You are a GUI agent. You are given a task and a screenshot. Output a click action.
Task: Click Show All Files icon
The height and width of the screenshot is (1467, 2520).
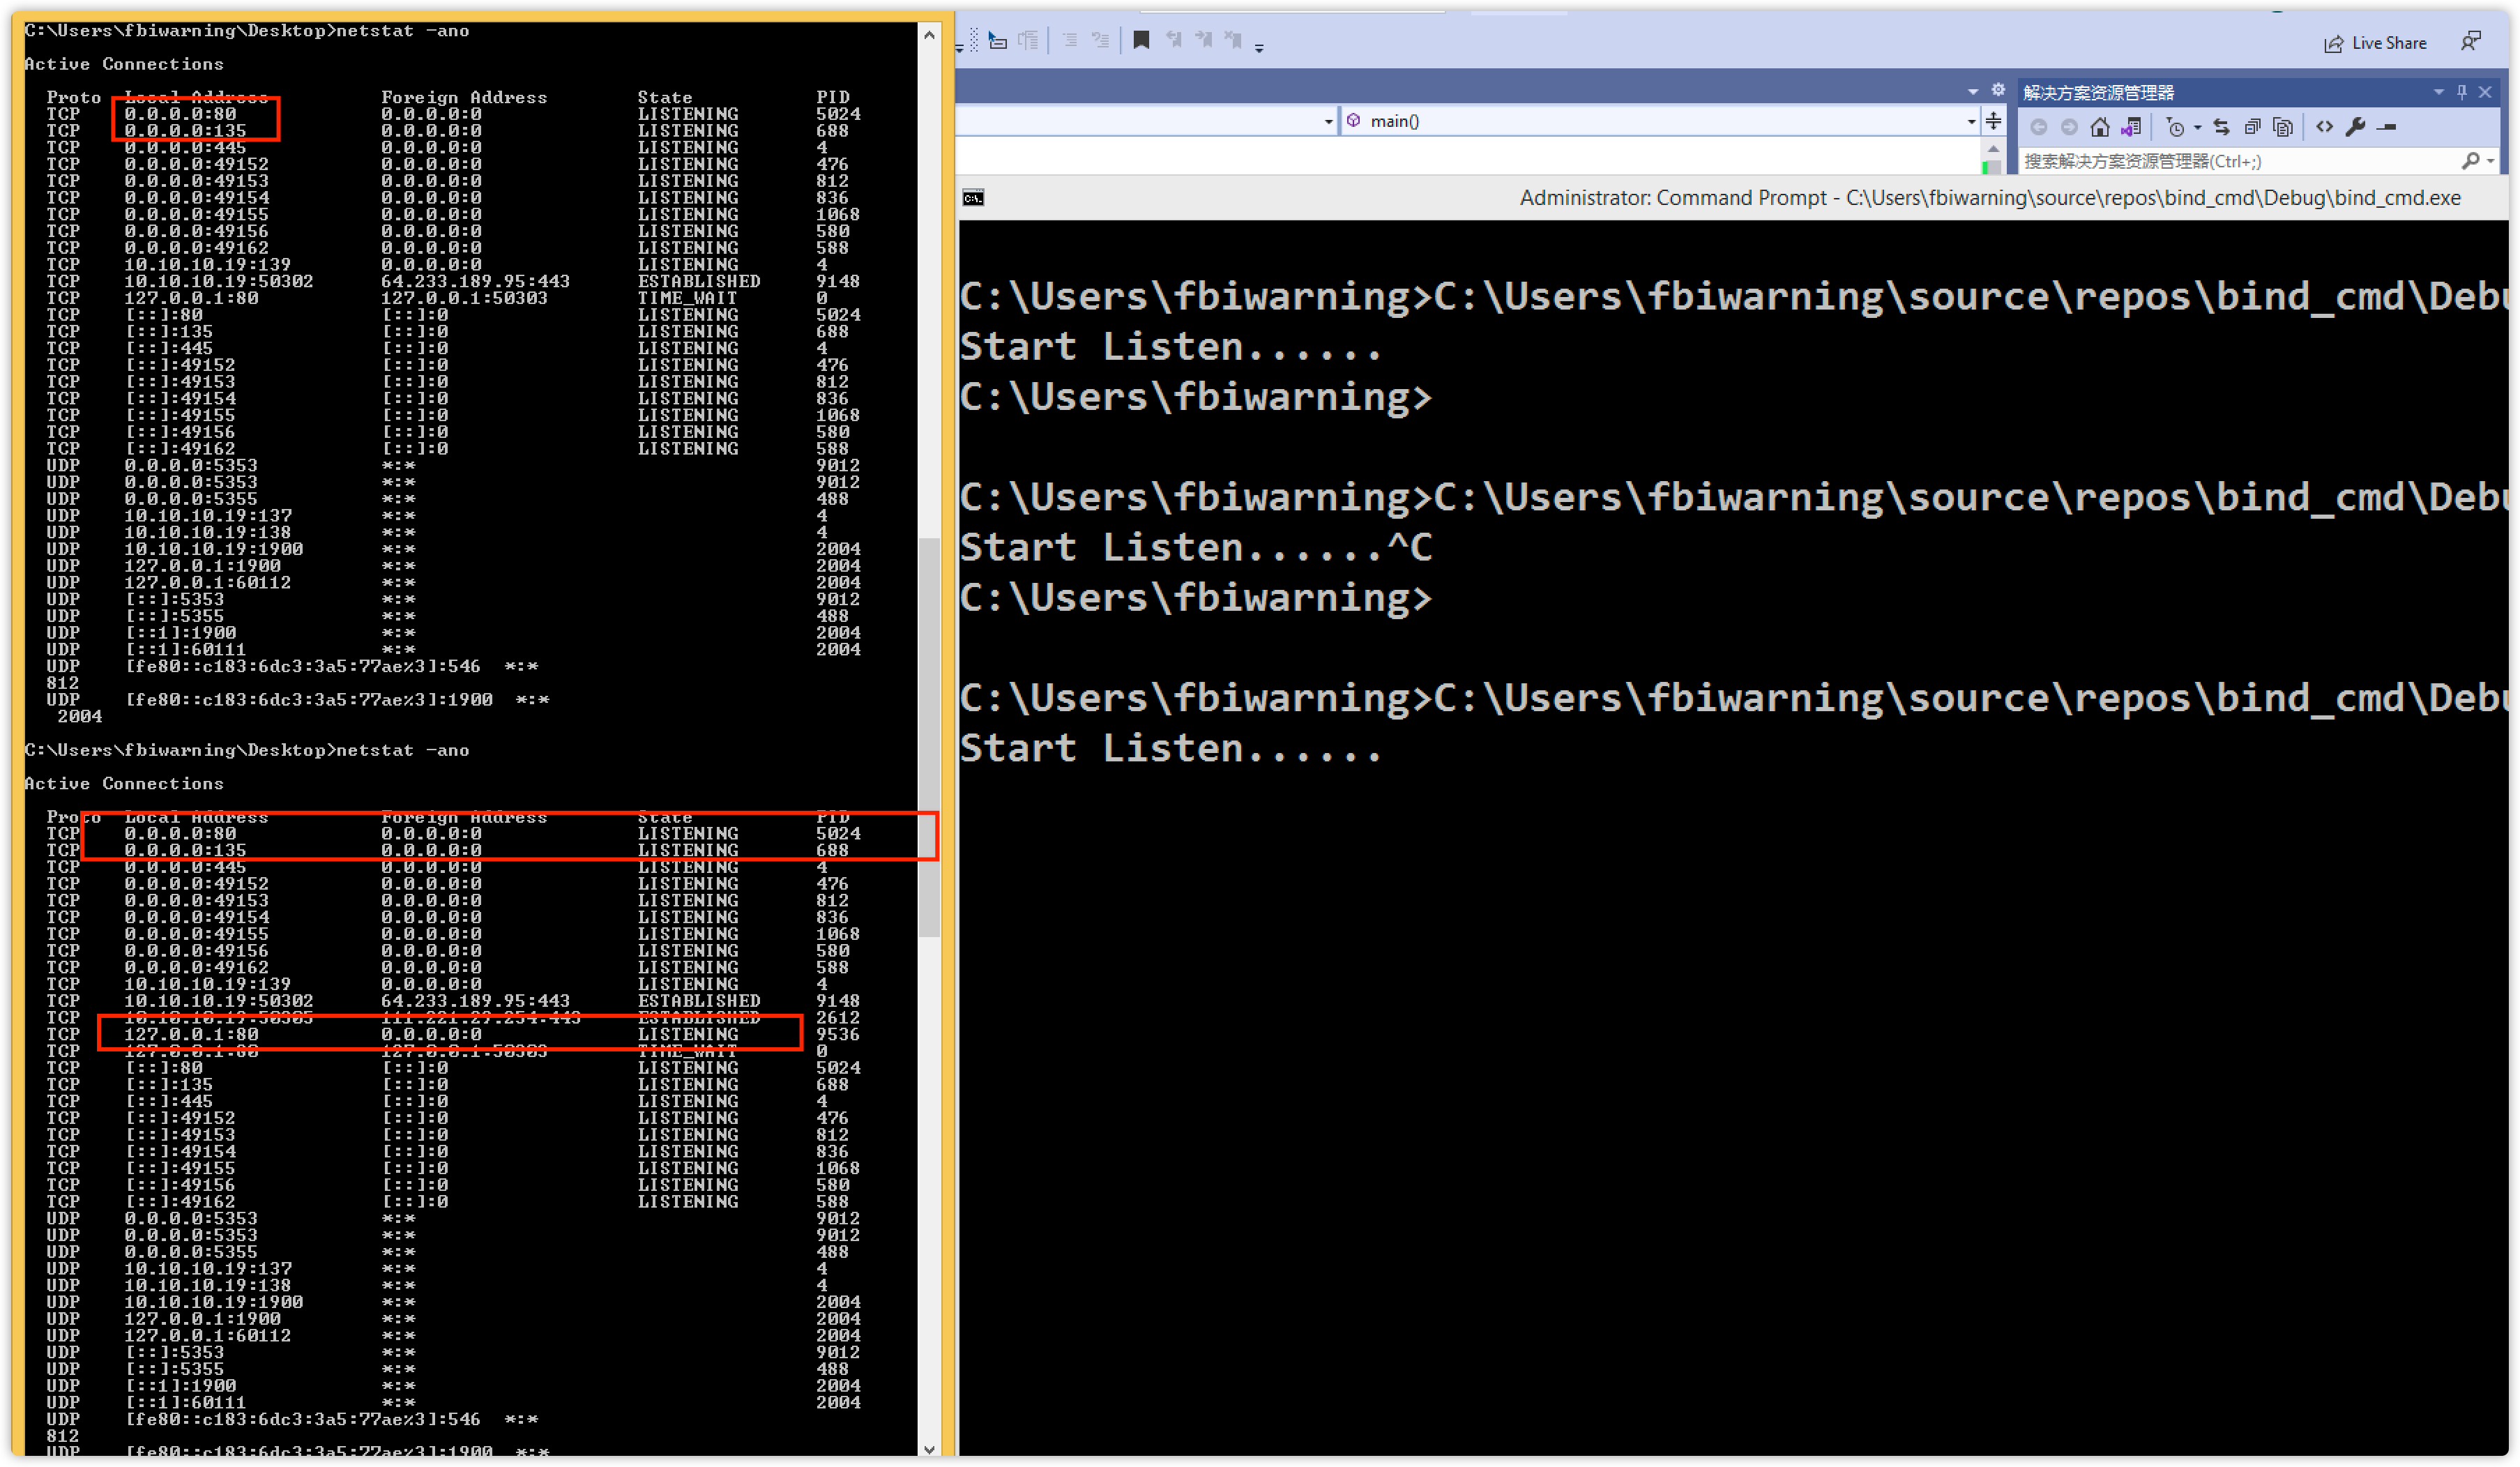(x=2282, y=127)
